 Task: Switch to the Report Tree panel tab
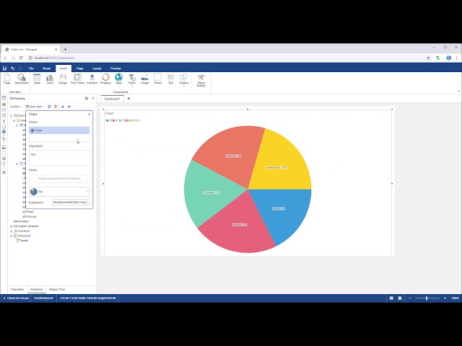(x=57, y=290)
